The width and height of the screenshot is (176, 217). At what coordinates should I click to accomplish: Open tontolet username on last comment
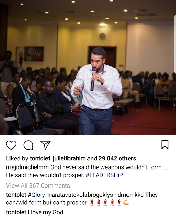point(16,212)
